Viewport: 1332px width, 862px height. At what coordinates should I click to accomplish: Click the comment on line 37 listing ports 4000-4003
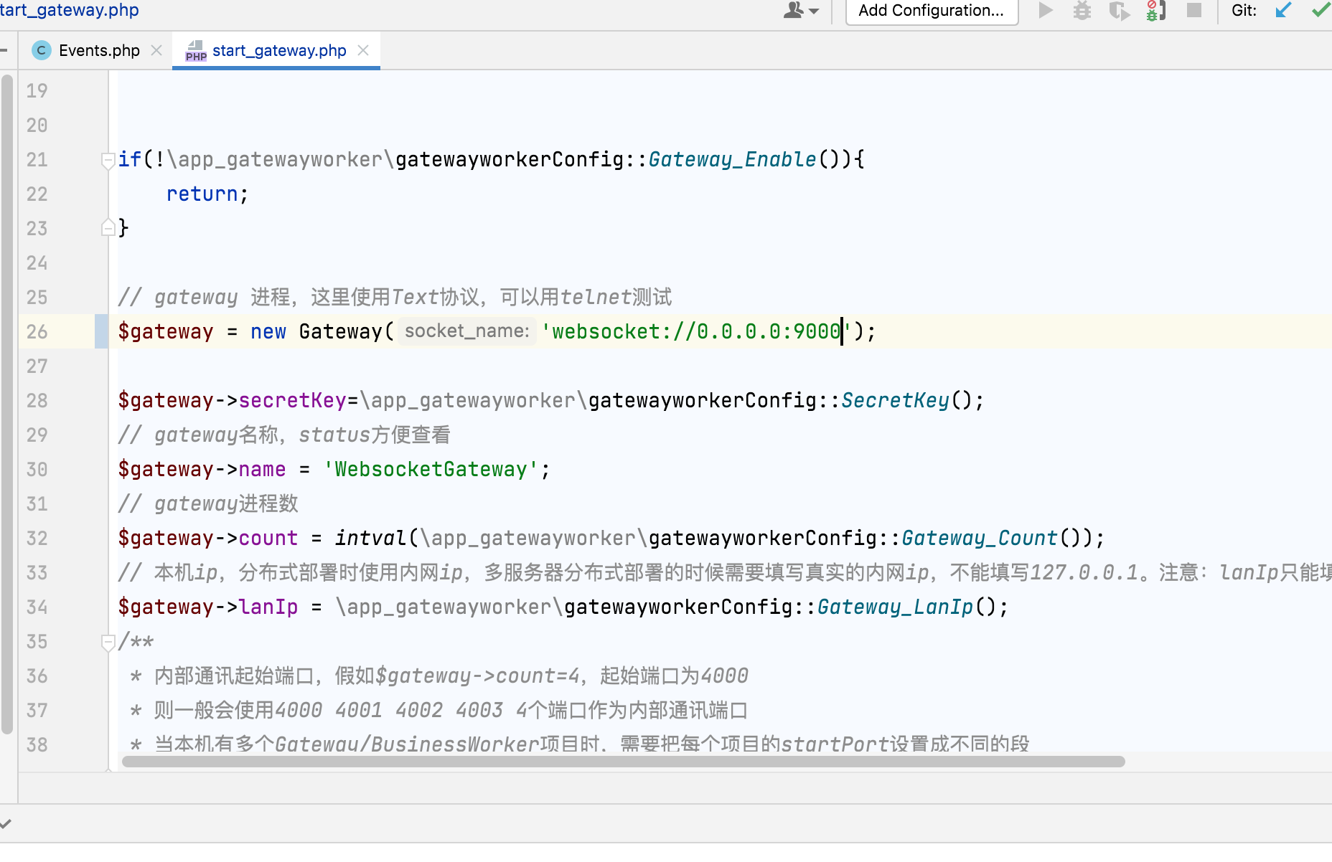click(438, 710)
